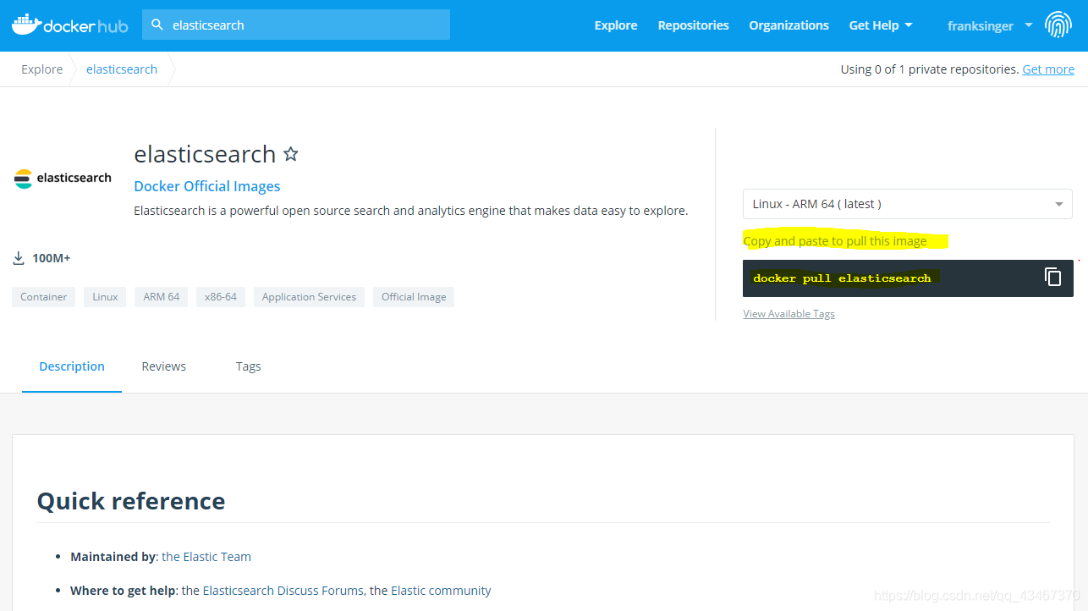Open the franksinger account dropdown
1088x611 pixels.
(990, 25)
